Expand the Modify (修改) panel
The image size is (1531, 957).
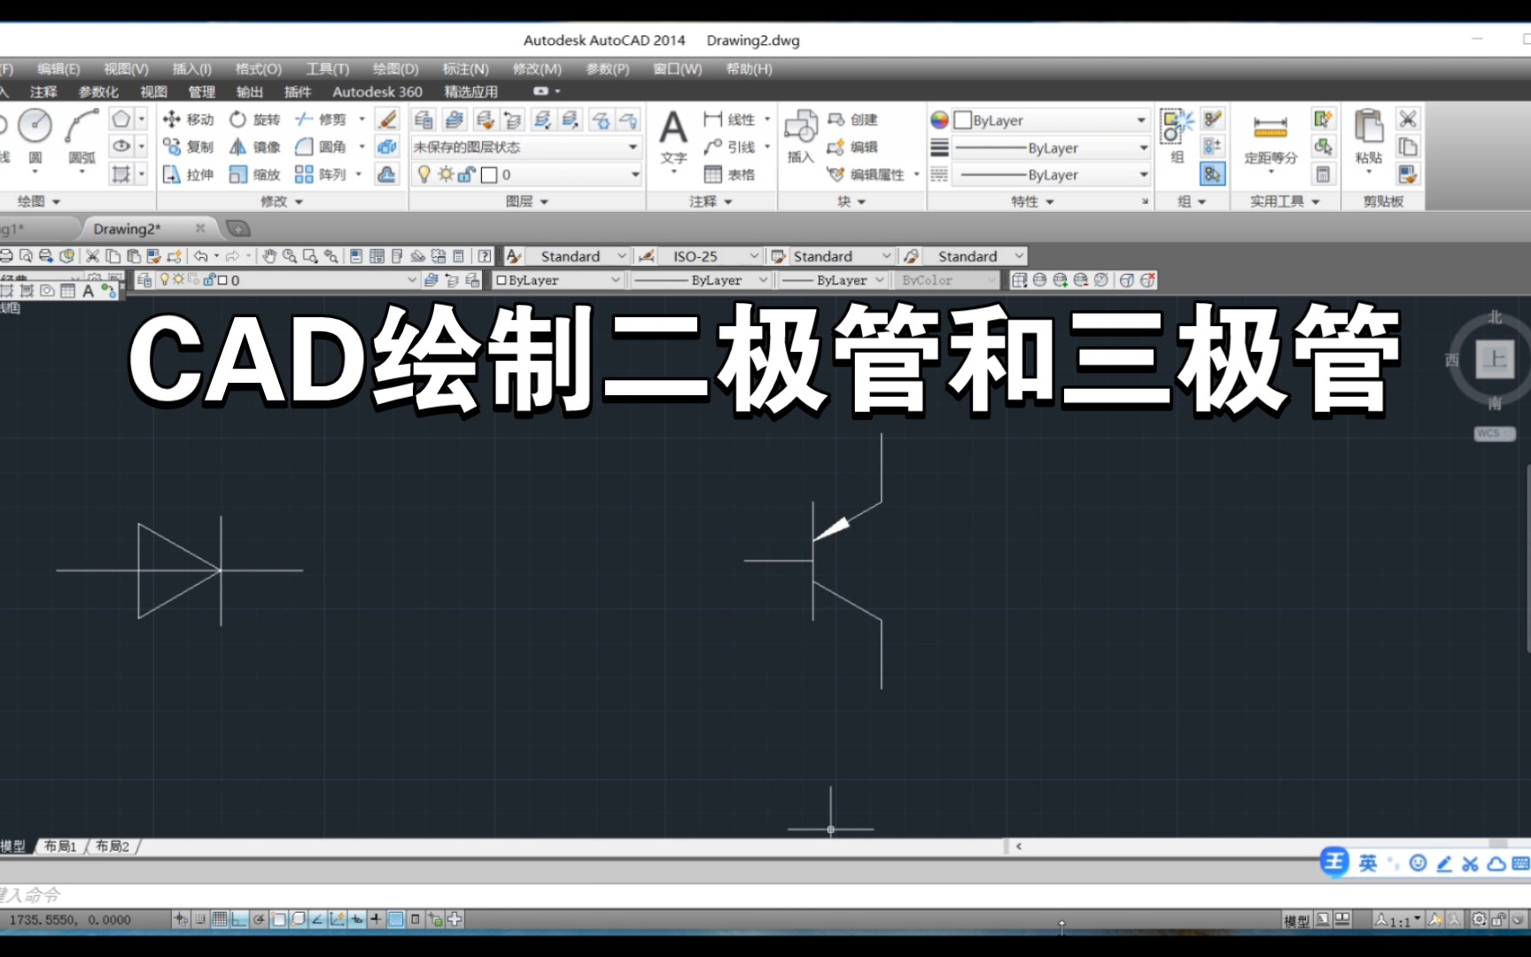282,202
